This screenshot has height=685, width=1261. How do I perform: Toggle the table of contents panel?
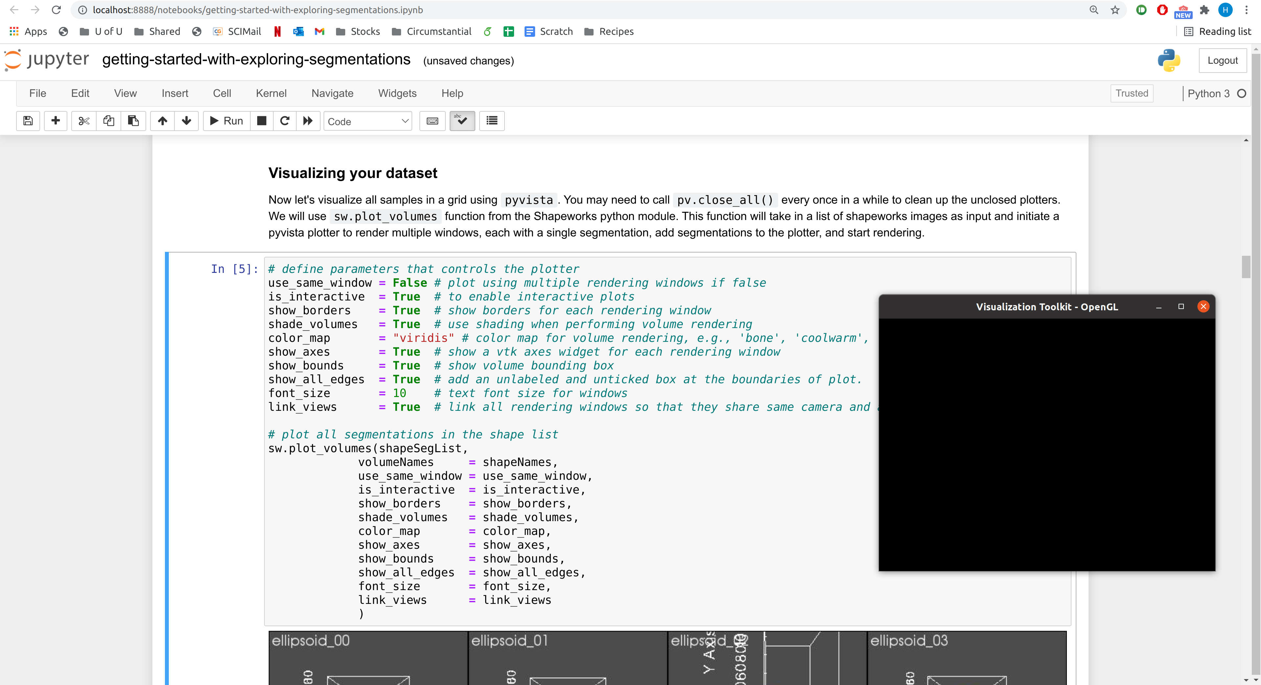tap(491, 121)
